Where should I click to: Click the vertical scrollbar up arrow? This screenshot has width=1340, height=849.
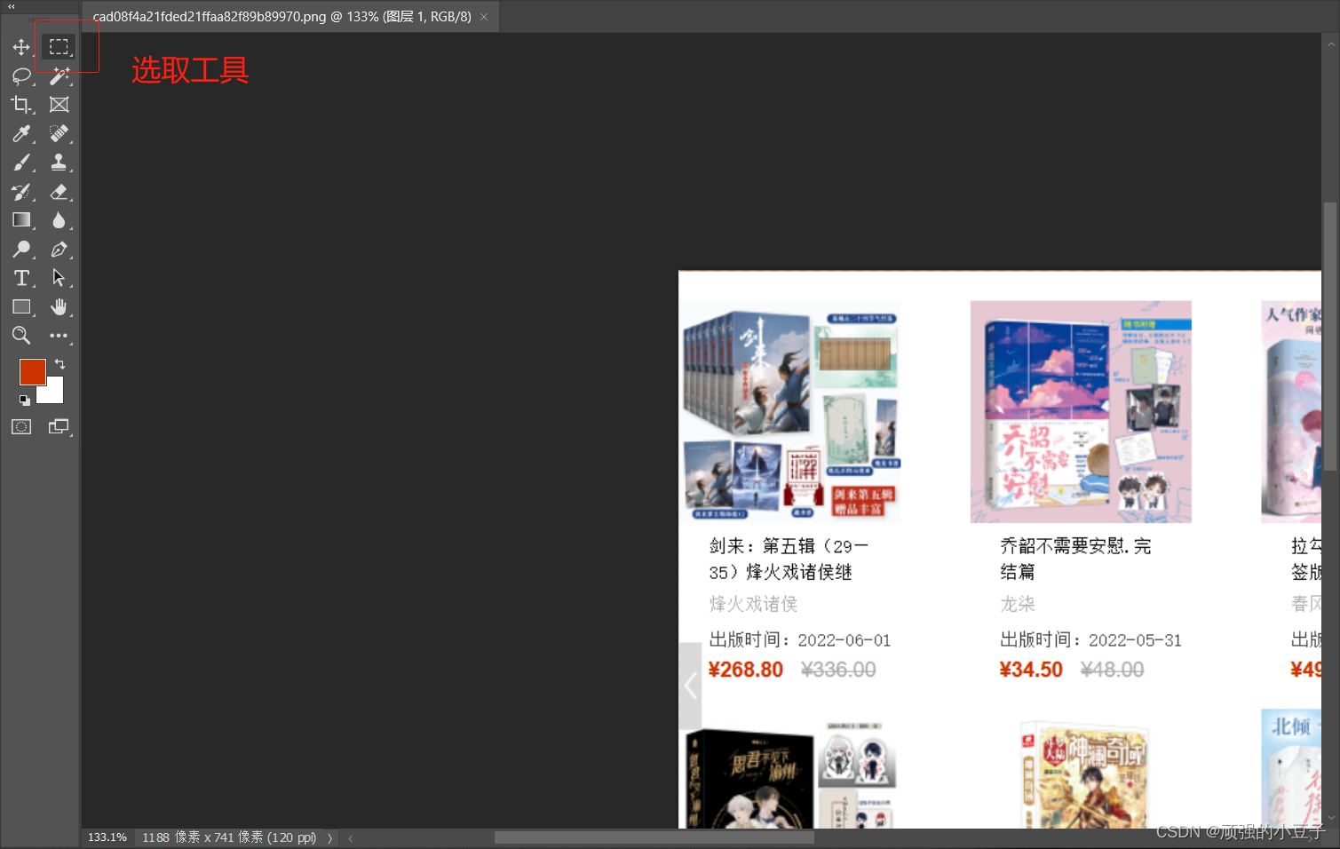pyautogui.click(x=1330, y=43)
